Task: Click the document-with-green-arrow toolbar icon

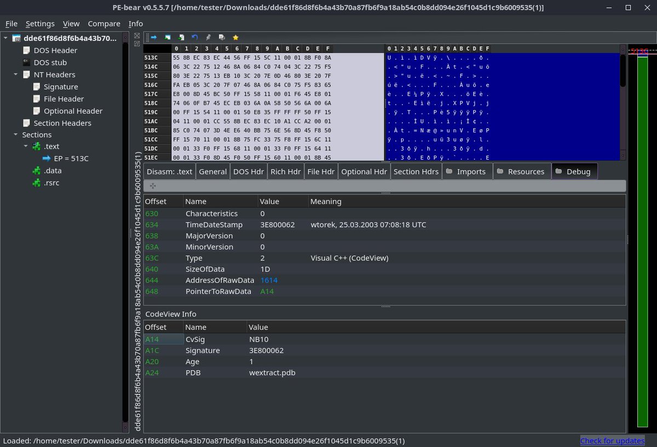Action: pyautogui.click(x=181, y=37)
